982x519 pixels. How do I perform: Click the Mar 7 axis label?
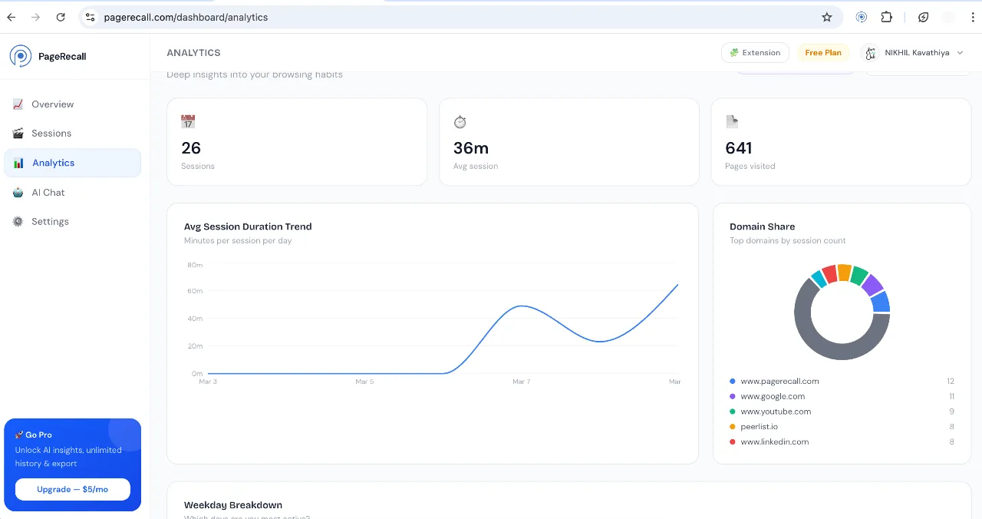pyautogui.click(x=521, y=382)
